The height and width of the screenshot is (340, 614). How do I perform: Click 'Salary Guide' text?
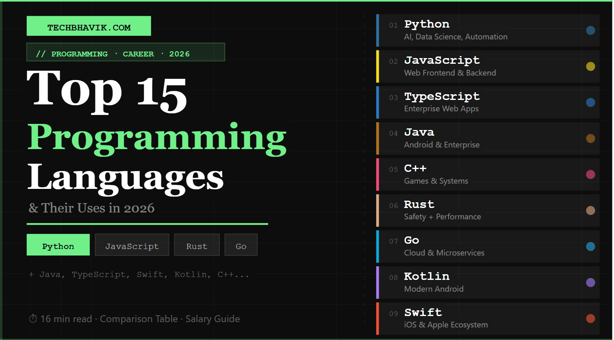pos(213,319)
